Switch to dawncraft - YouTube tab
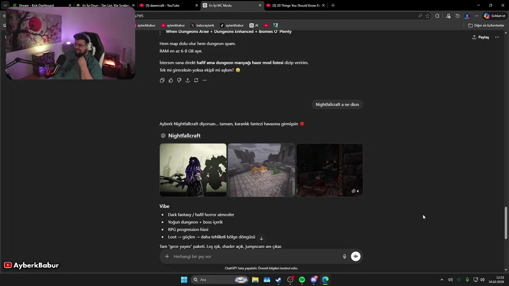Viewport: 509px width, 286px height. [x=169, y=6]
